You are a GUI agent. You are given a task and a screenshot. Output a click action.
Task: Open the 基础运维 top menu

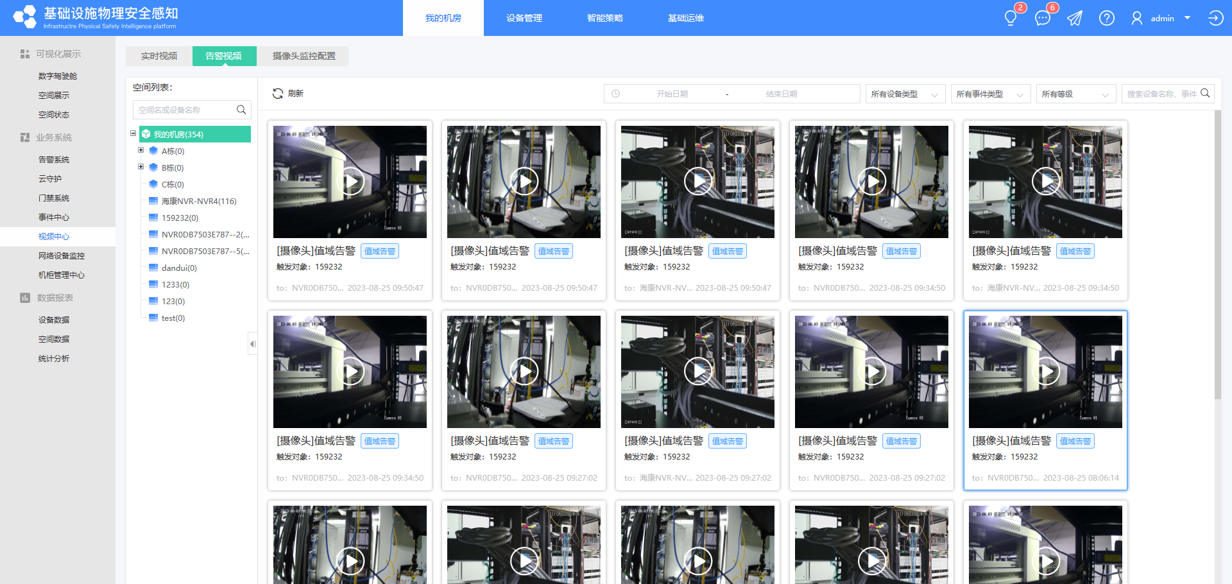pos(686,18)
